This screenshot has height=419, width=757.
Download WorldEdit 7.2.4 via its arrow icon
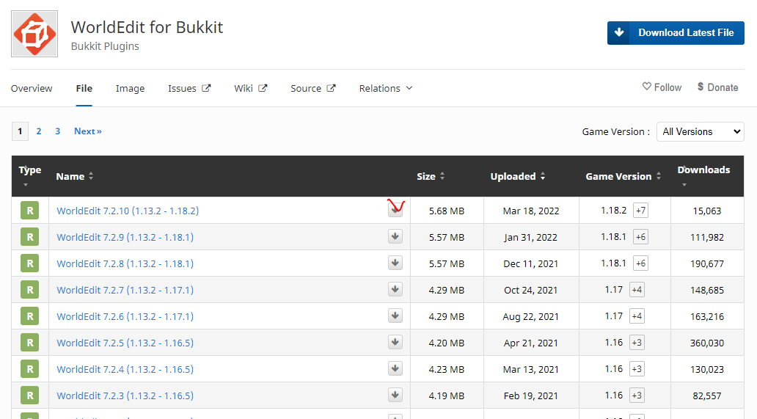395,369
